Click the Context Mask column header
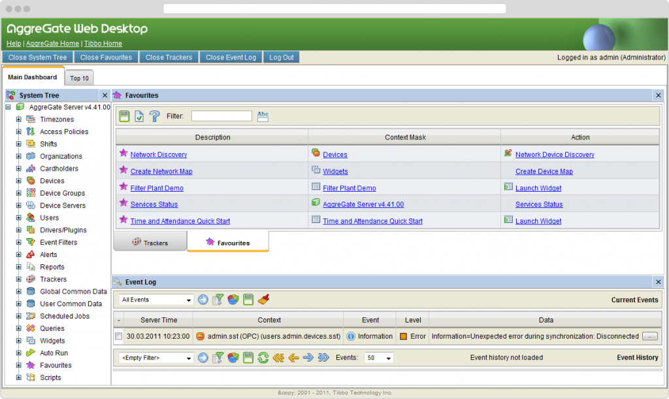The width and height of the screenshot is (669, 399). tap(405, 137)
